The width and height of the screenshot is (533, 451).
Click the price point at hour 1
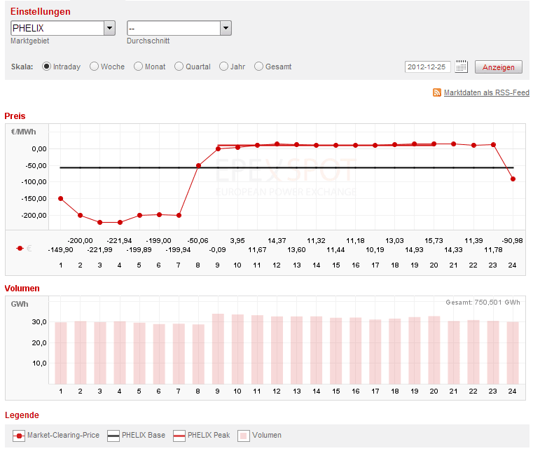(x=60, y=198)
